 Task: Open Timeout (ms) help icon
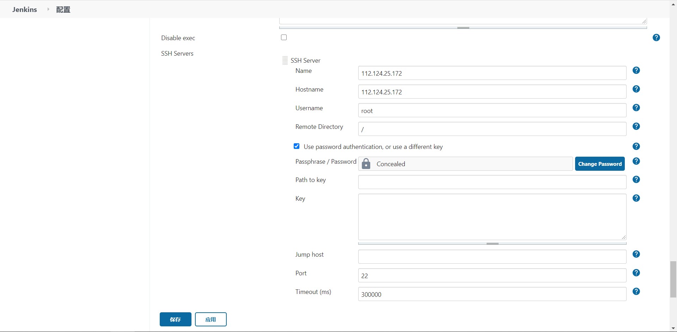(x=636, y=292)
